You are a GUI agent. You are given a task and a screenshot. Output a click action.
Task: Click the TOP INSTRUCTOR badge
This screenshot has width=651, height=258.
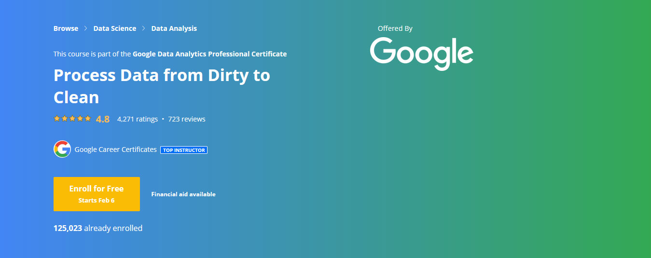184,150
